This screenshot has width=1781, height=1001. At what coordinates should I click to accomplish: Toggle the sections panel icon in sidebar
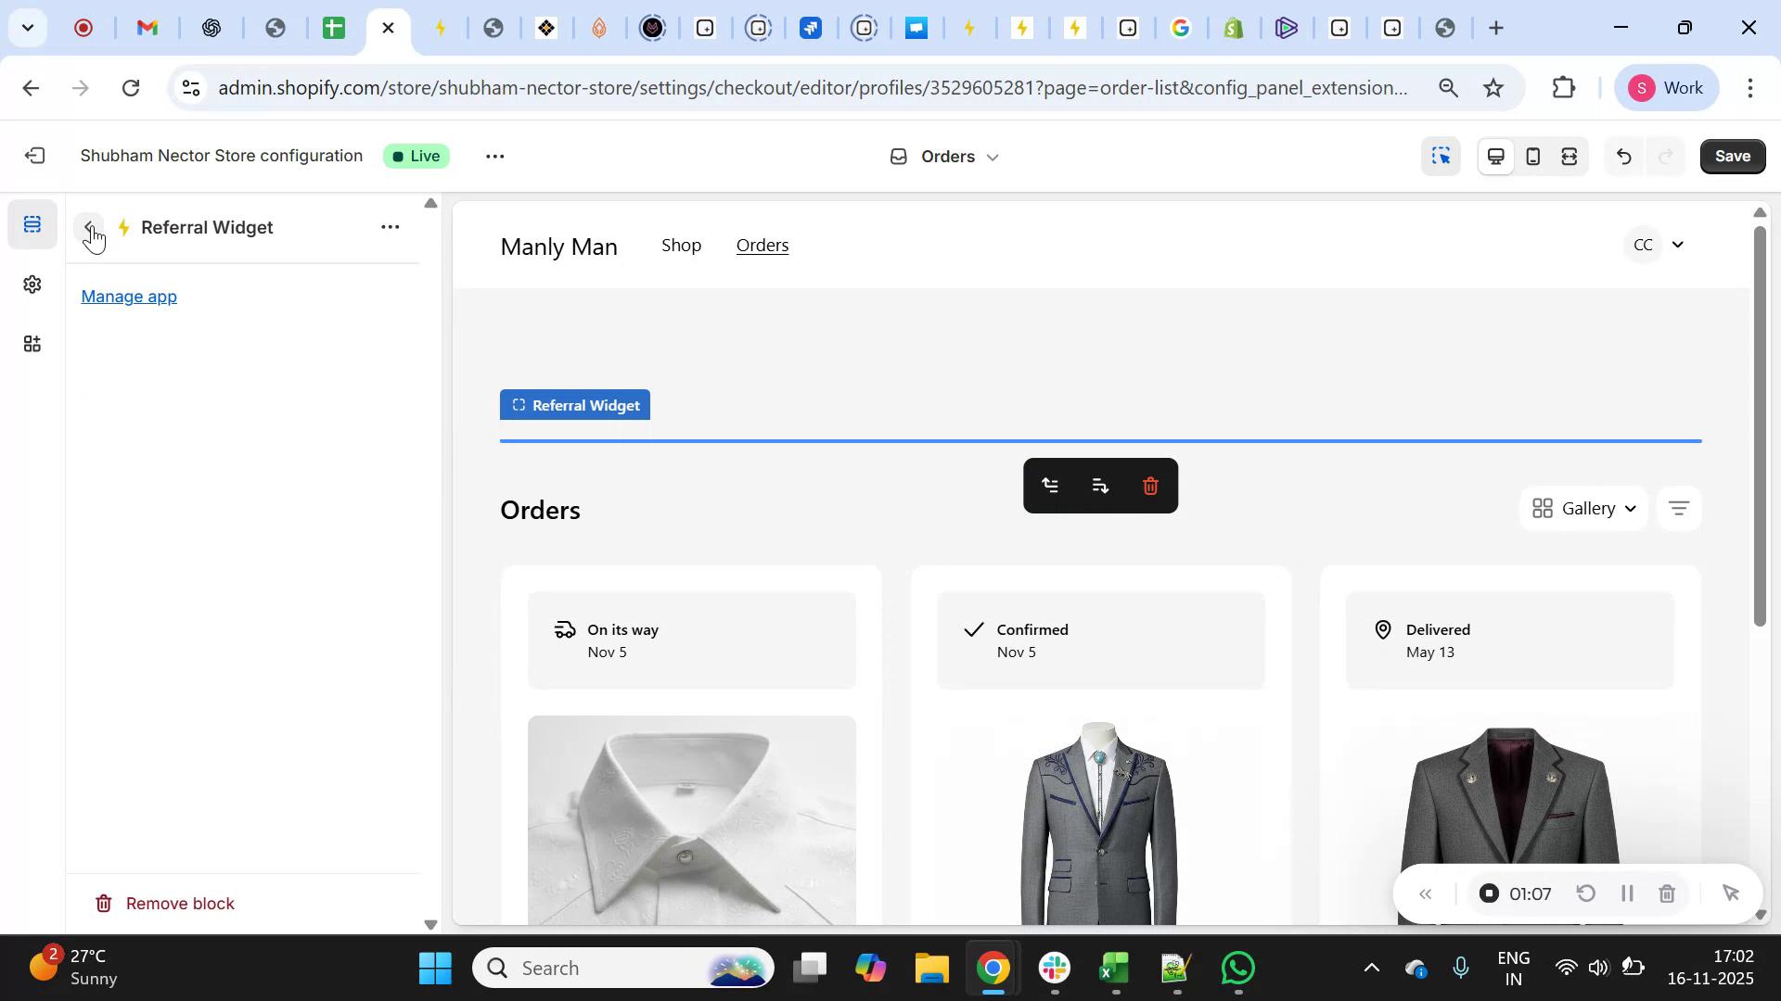coord(32,222)
